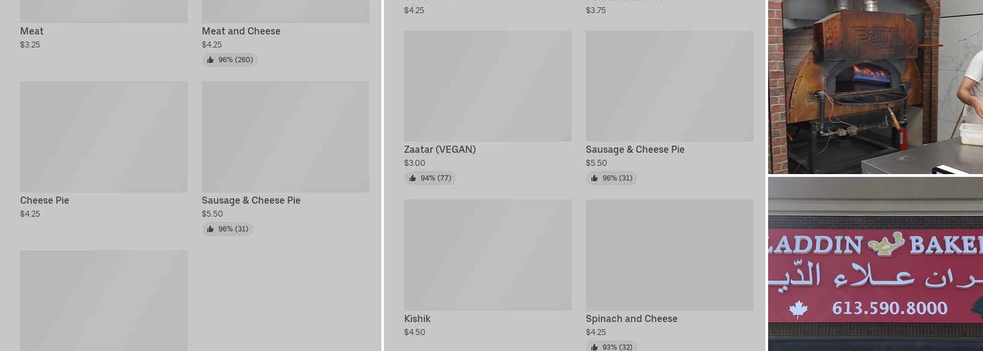Image resolution: width=983 pixels, height=351 pixels.
Task: Click the maple leaf icon on bakery sign
Action: [798, 309]
